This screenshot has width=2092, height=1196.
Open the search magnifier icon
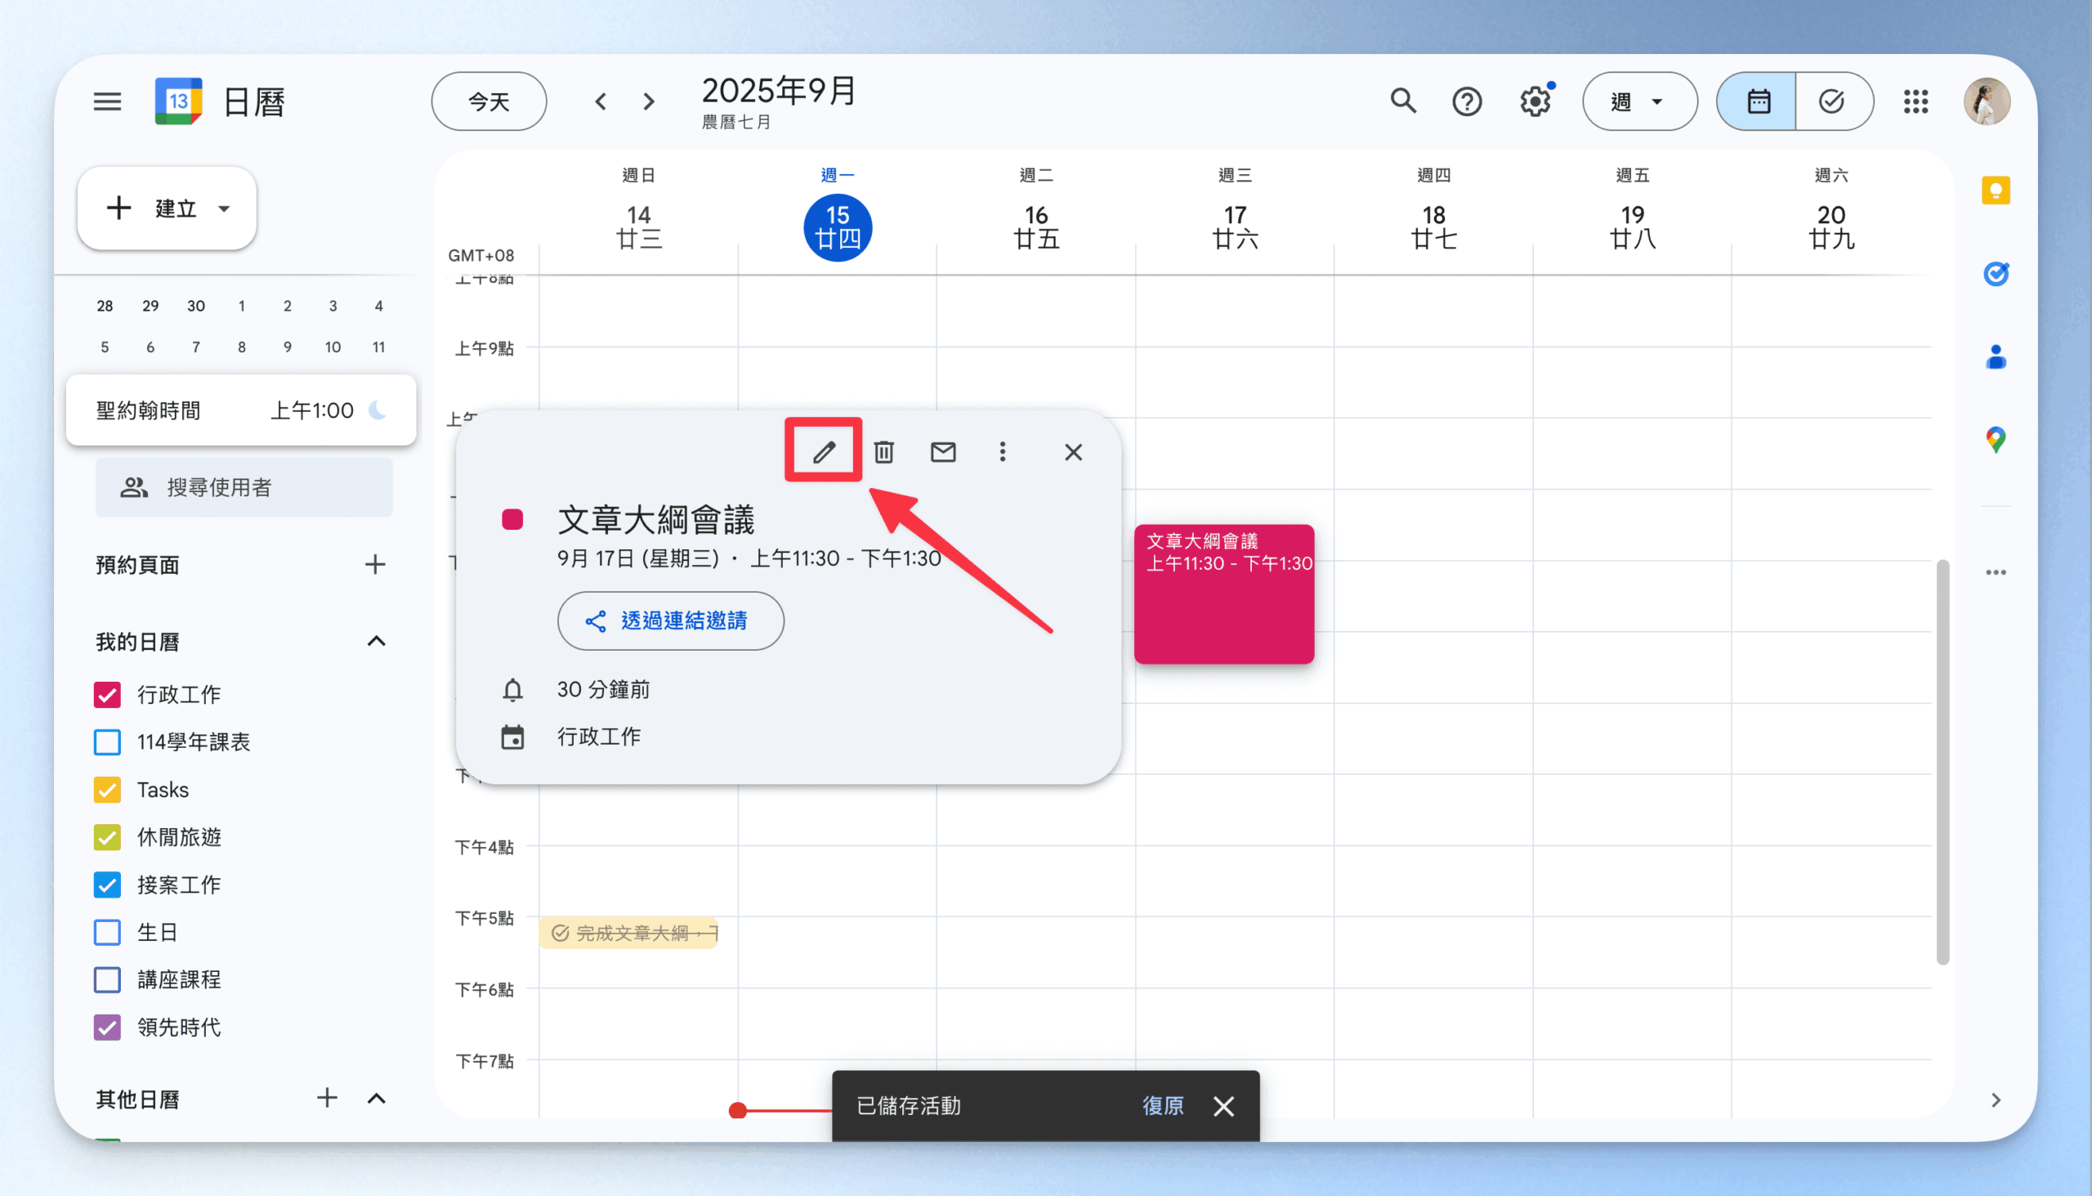click(1402, 101)
